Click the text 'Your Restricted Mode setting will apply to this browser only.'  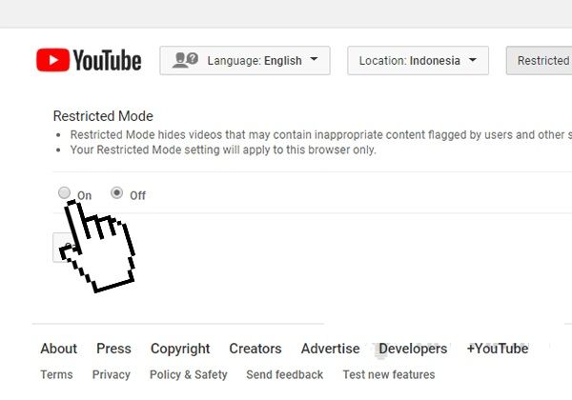[x=223, y=150]
